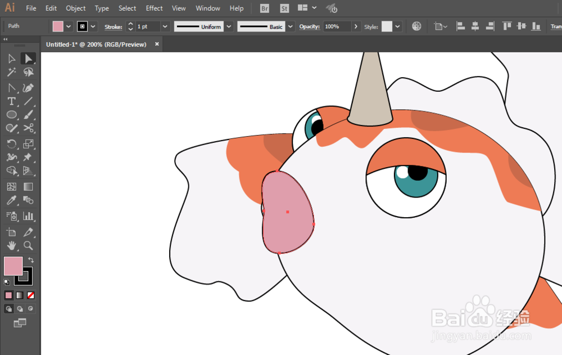This screenshot has height=355, width=562.
Task: Open Align To options dropdown
Action: pos(441,26)
